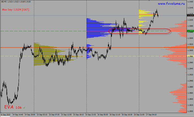
Task: Click price axis value 1.3025
Action: click(x=190, y=44)
